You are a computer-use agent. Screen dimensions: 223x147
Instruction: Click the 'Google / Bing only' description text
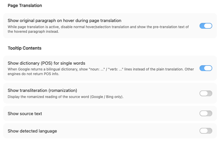point(106,97)
